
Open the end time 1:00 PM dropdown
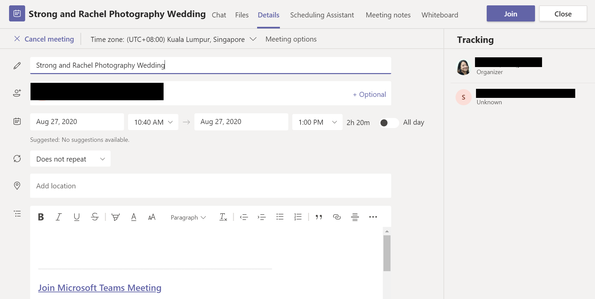coord(317,122)
